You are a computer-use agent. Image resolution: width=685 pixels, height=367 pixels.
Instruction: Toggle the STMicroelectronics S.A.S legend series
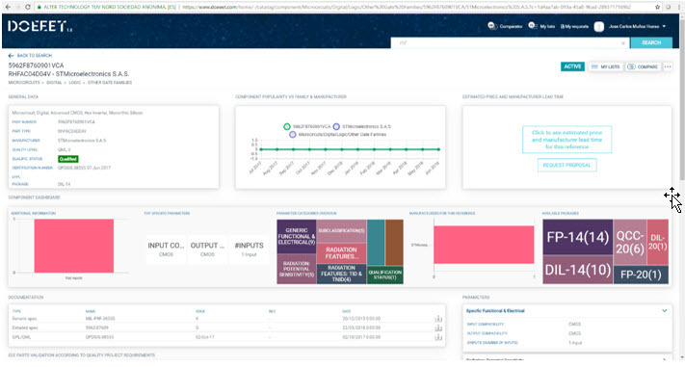pos(362,127)
